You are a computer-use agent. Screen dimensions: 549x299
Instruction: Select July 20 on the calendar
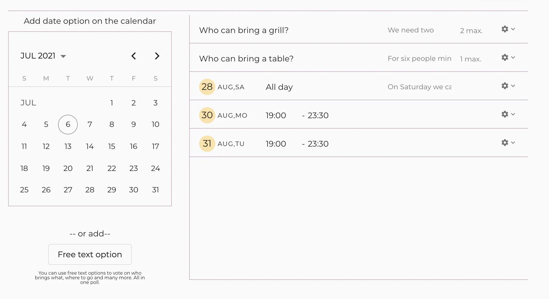68,169
